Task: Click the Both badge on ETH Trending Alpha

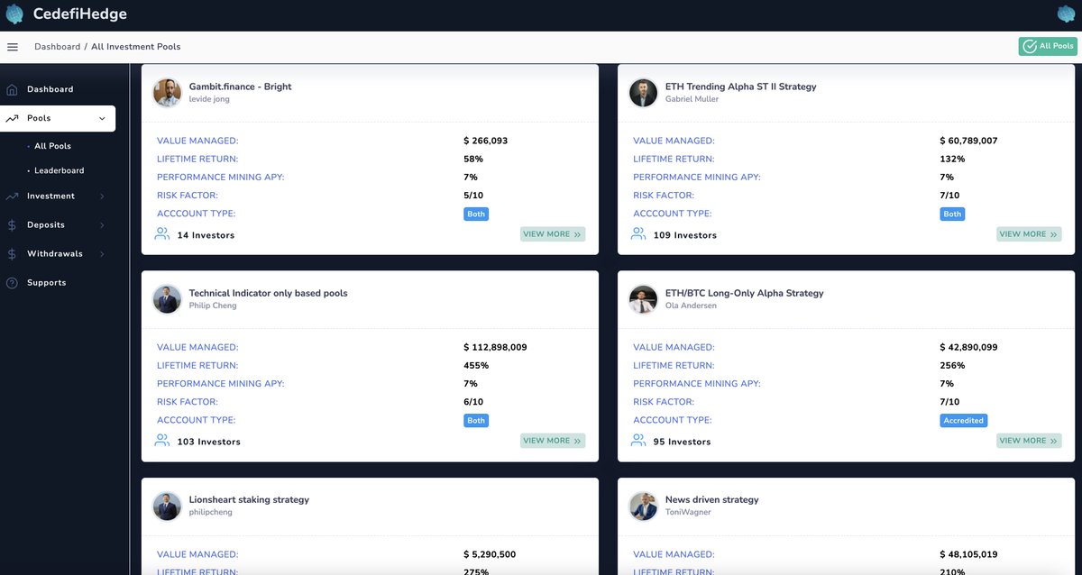Action: [x=952, y=214]
